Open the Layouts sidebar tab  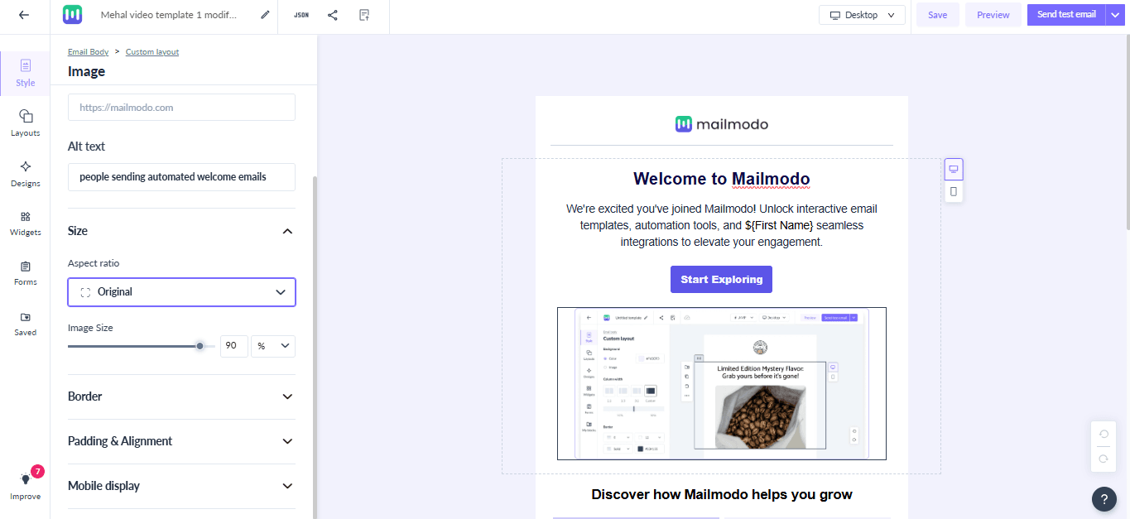click(25, 123)
